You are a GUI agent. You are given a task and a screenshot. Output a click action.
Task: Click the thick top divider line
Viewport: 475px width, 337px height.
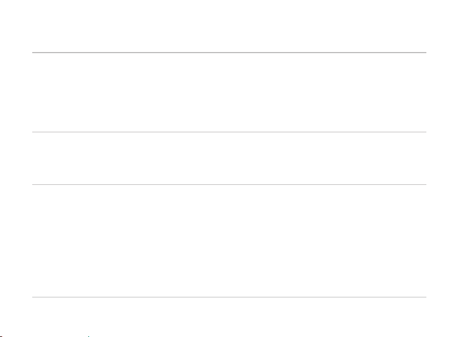point(230,53)
